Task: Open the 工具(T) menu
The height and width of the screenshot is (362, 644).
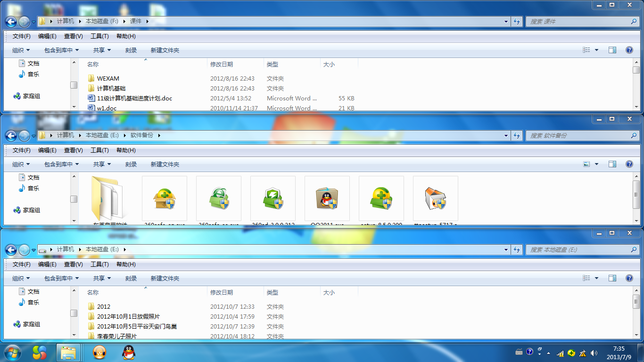Action: click(99, 36)
